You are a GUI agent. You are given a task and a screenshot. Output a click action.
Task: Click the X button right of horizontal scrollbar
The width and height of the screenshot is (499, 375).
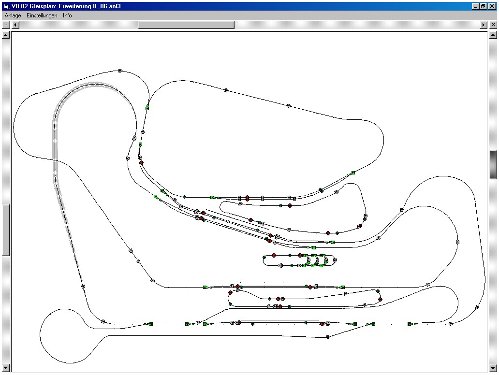[493, 25]
